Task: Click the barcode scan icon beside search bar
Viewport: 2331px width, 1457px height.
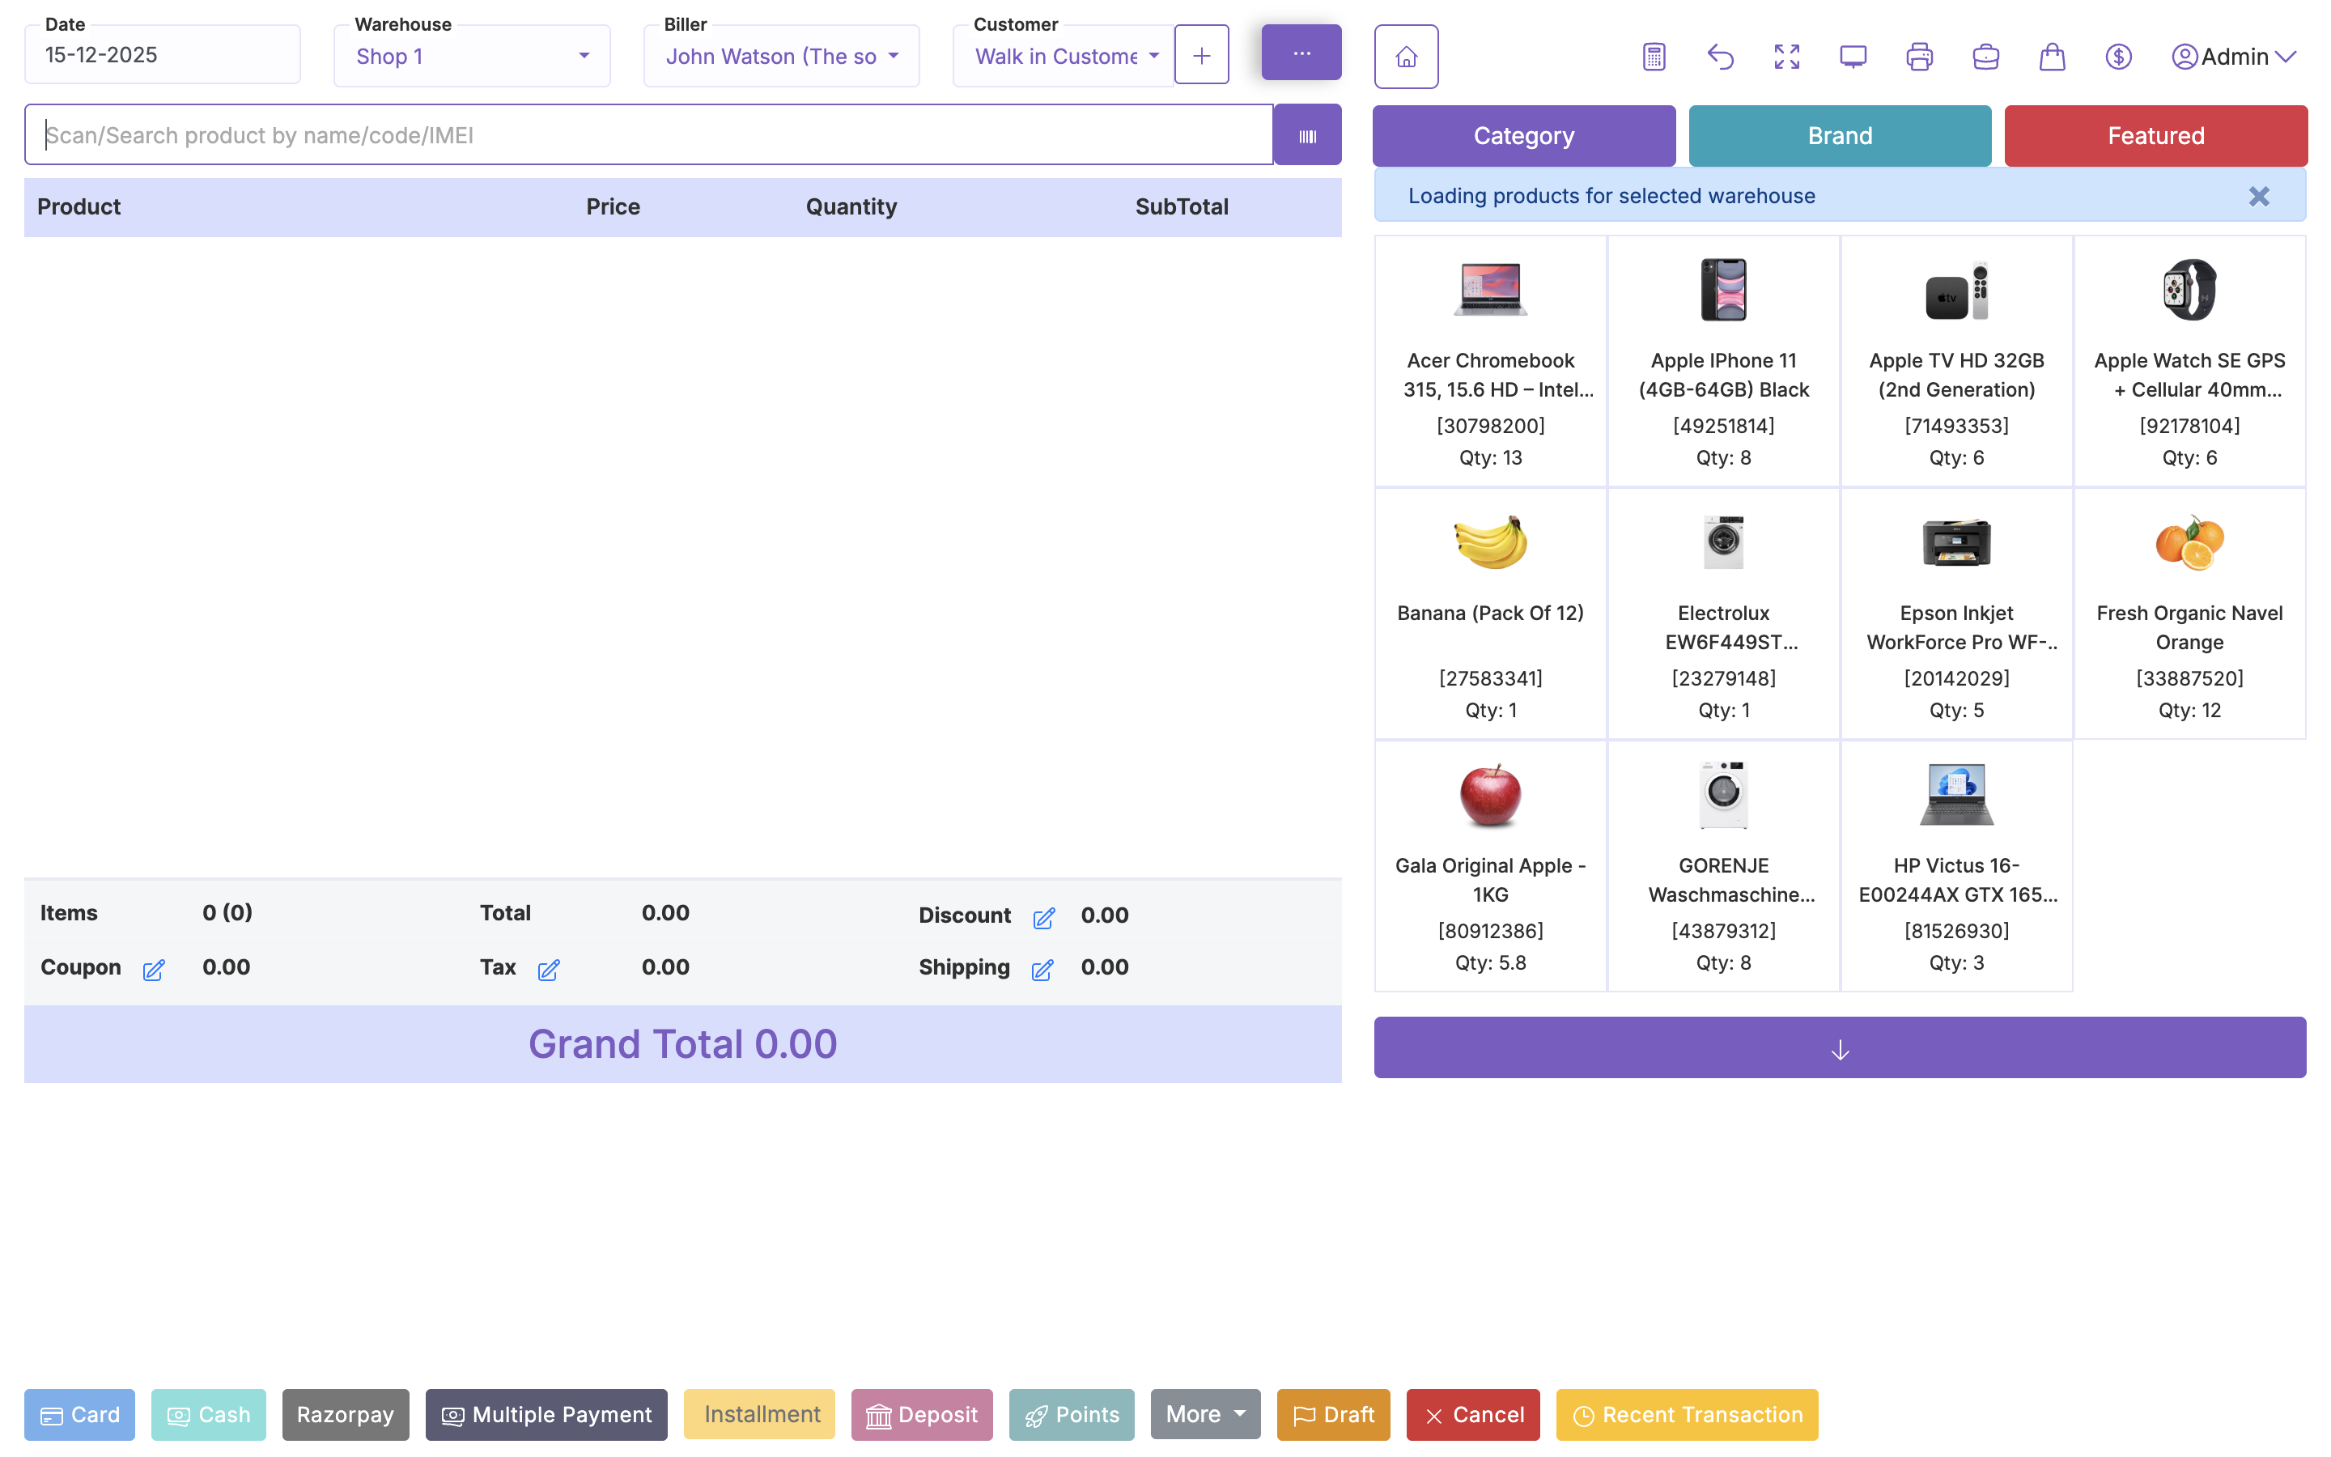Action: click(1307, 134)
